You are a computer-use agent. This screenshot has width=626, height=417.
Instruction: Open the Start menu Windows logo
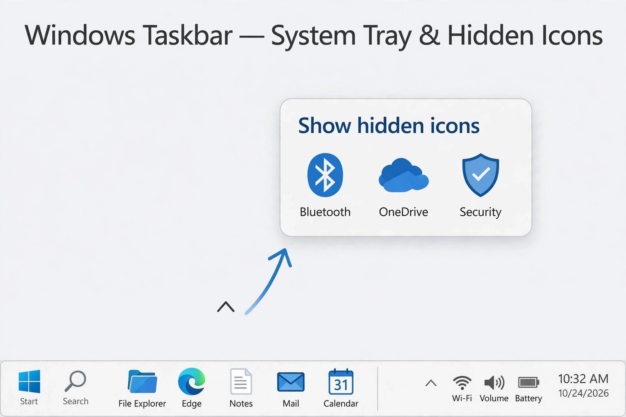click(x=29, y=381)
